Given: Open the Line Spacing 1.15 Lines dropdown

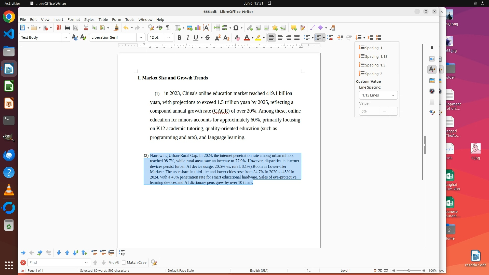Looking at the screenshot, I should coord(378,95).
